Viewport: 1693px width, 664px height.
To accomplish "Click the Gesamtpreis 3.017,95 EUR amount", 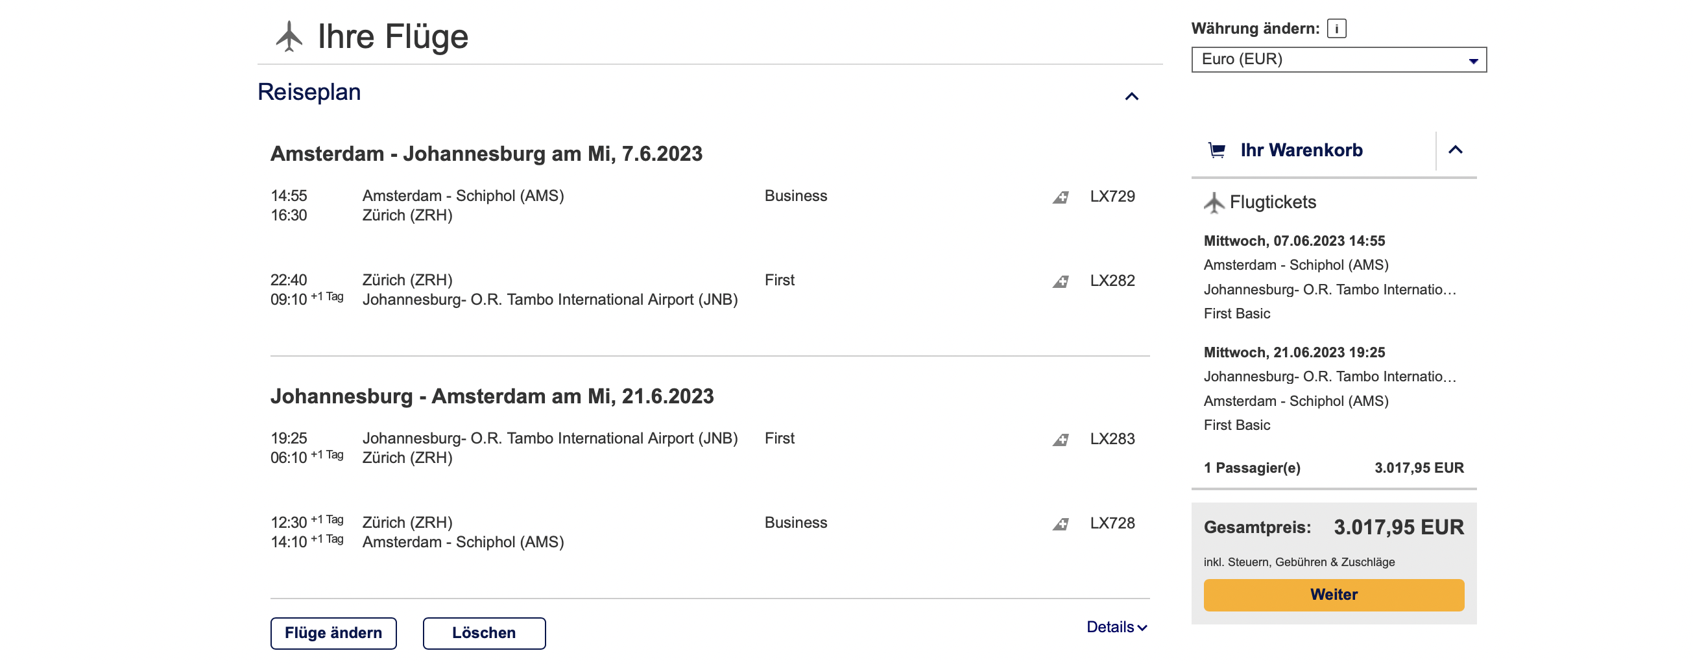I will click(x=1398, y=527).
